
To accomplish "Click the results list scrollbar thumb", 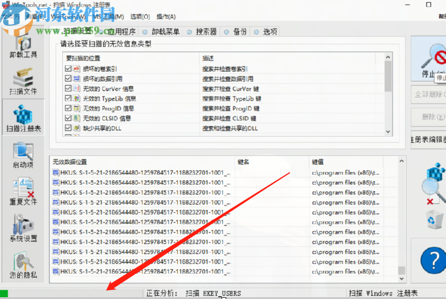I will (x=401, y=270).
